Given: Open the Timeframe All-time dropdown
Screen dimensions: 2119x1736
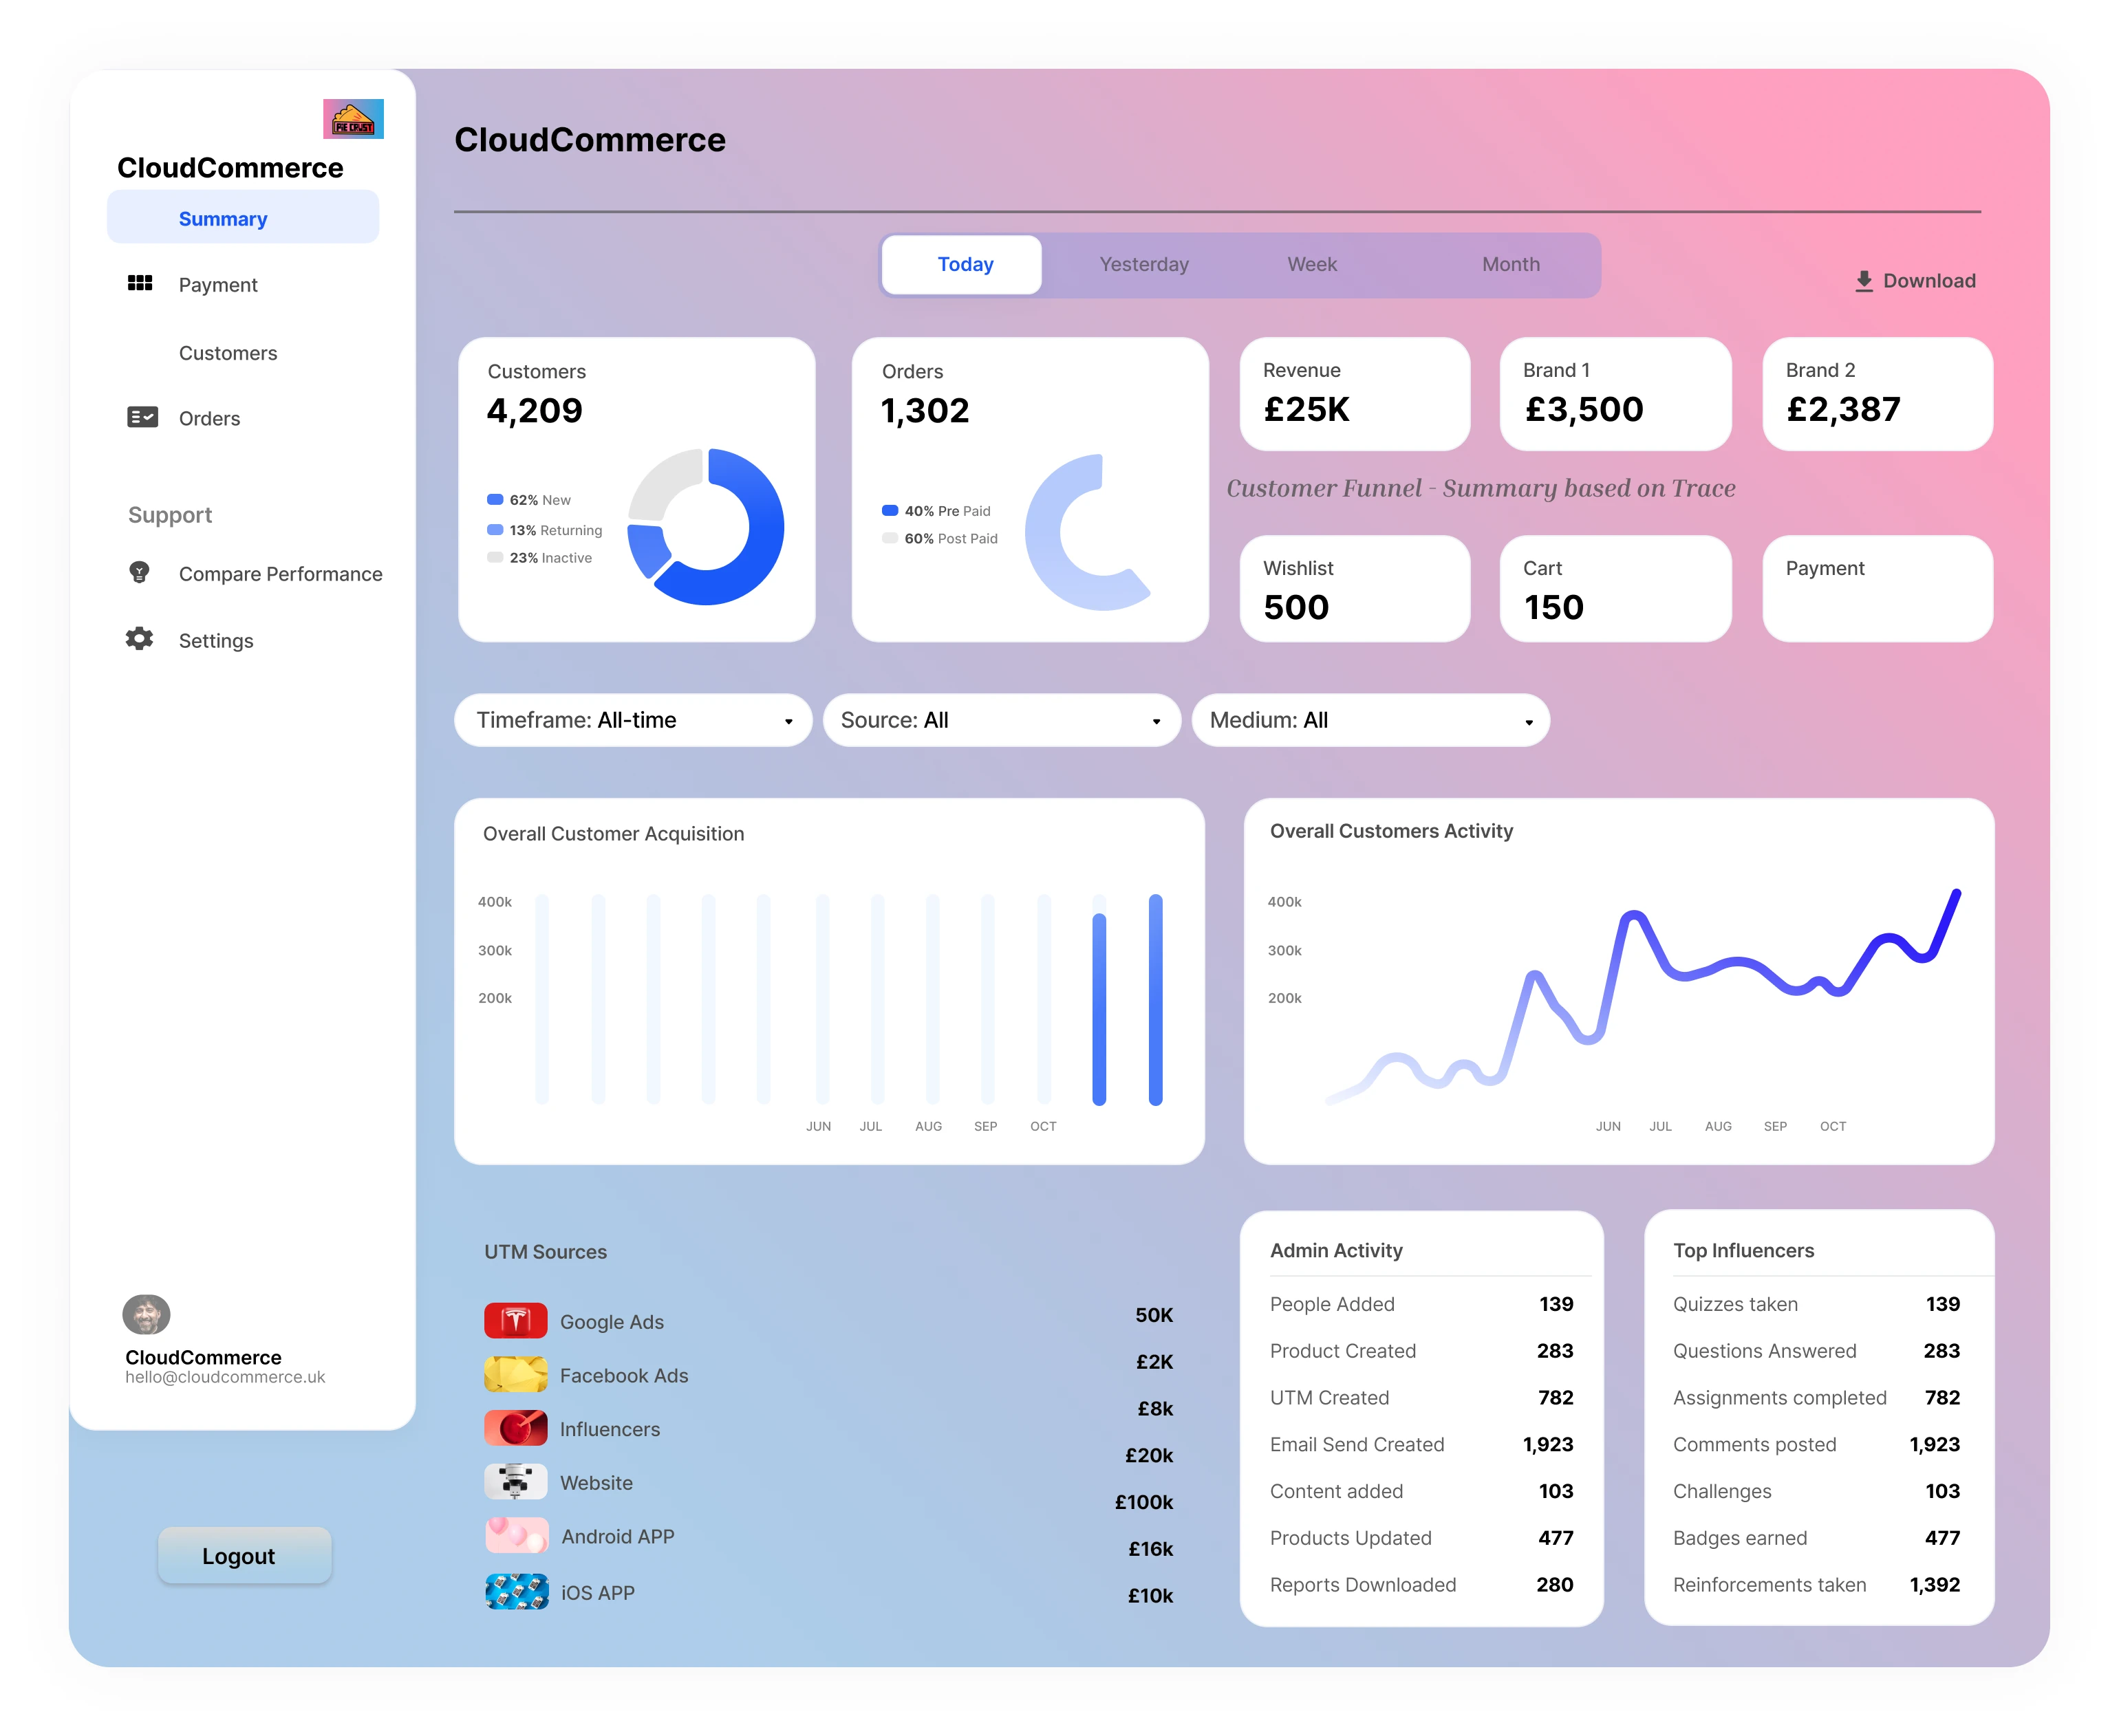Looking at the screenshot, I should (632, 720).
